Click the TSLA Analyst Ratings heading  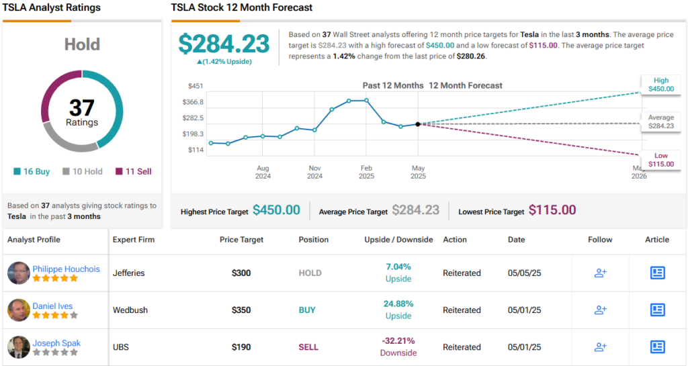pos(51,7)
